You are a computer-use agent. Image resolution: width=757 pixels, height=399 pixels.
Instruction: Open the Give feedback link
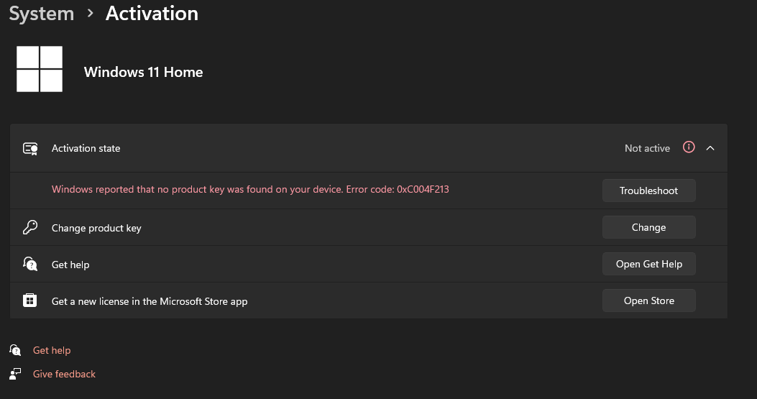pyautogui.click(x=64, y=374)
